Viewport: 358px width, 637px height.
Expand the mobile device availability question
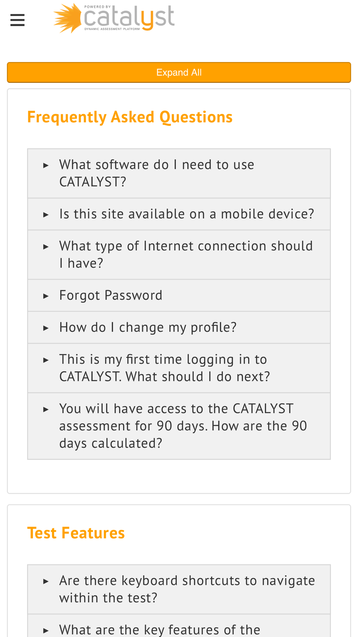click(179, 214)
